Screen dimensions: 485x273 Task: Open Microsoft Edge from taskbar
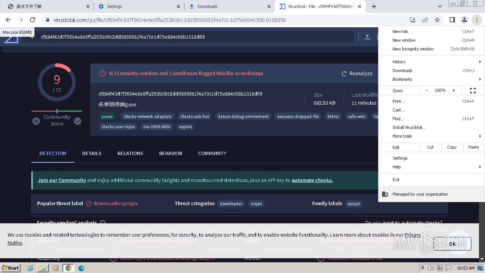coord(81,268)
